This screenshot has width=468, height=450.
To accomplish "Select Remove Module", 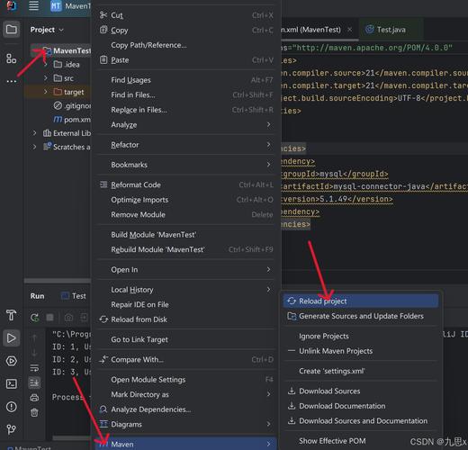I will tap(186, 214).
